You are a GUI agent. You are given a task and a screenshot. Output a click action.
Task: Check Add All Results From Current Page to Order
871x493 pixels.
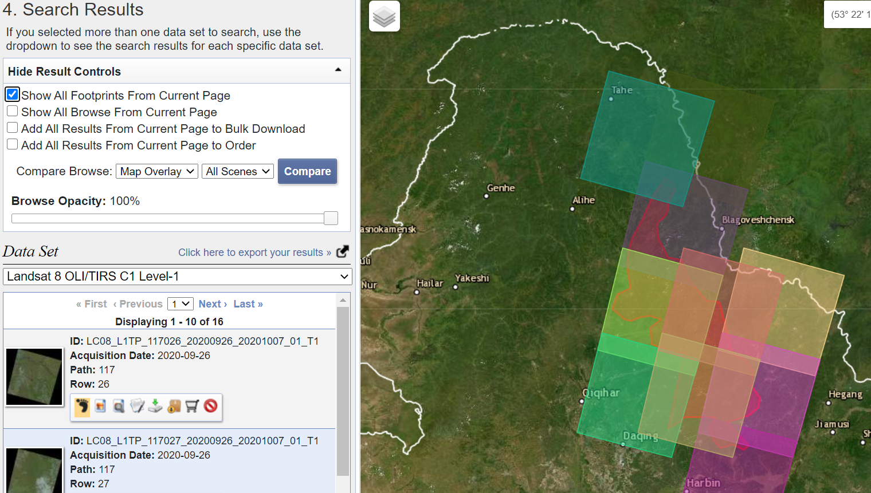click(x=12, y=144)
